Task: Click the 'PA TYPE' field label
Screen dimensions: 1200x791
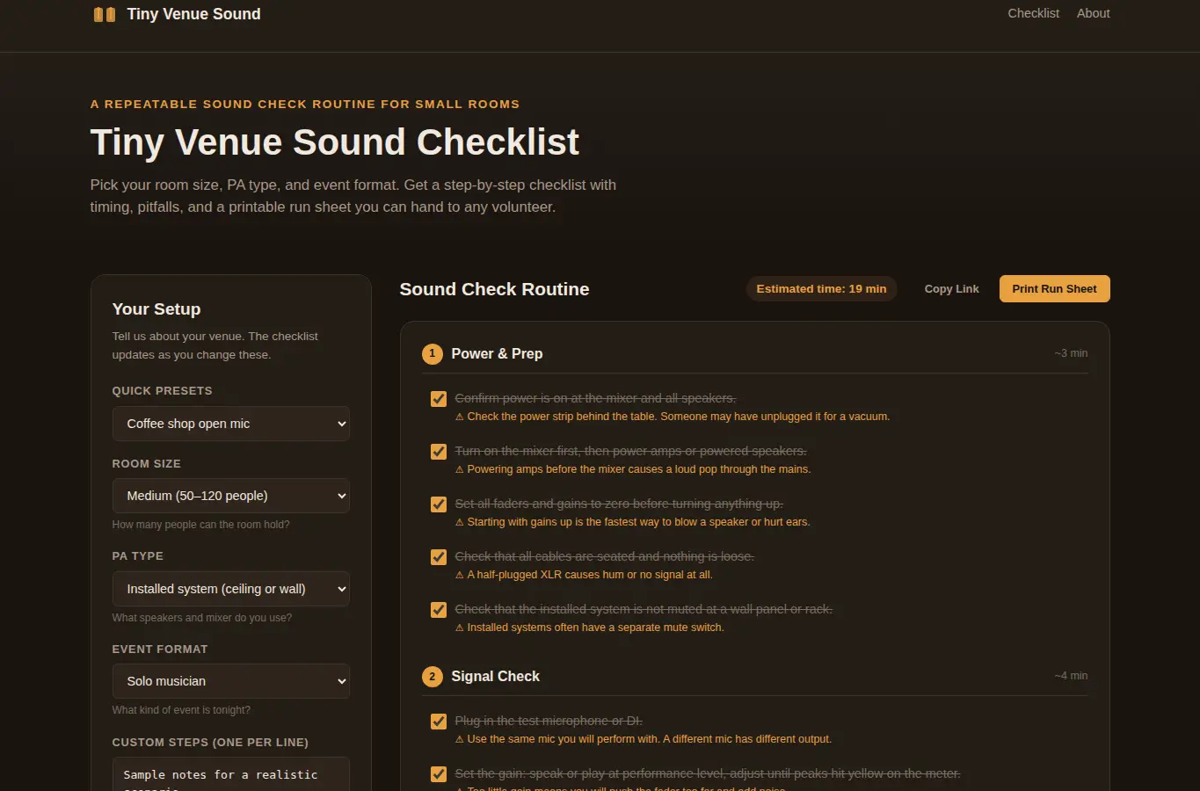Action: 137,556
